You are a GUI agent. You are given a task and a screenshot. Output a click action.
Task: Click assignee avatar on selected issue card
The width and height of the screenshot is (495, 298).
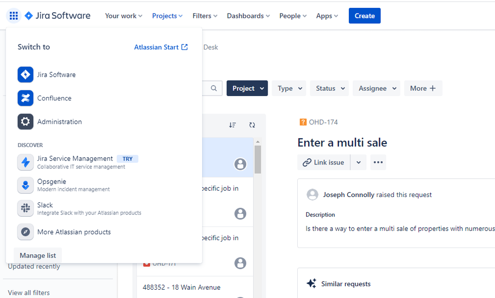240,164
